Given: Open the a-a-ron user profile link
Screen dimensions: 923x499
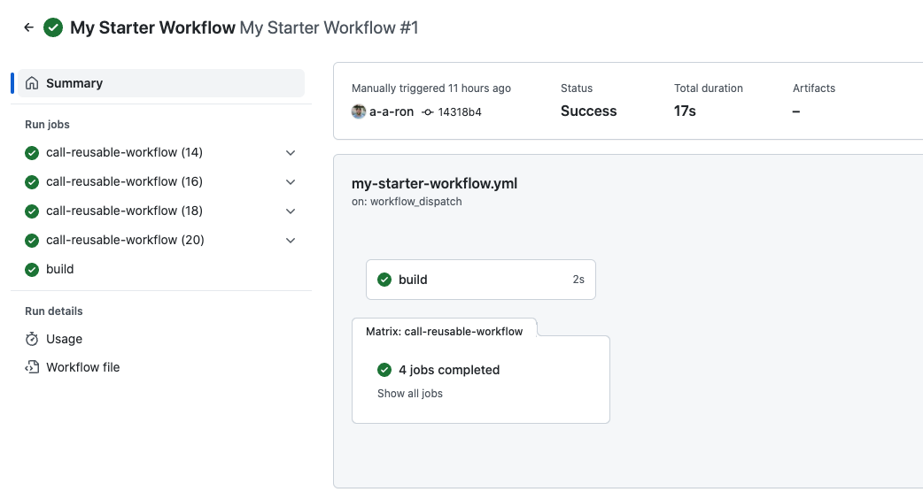Looking at the screenshot, I should 392,111.
